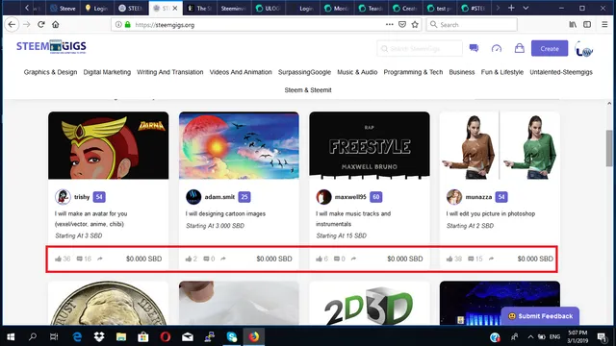
Task: Share munazza's gig via arrow icon
Action: [x=491, y=259]
